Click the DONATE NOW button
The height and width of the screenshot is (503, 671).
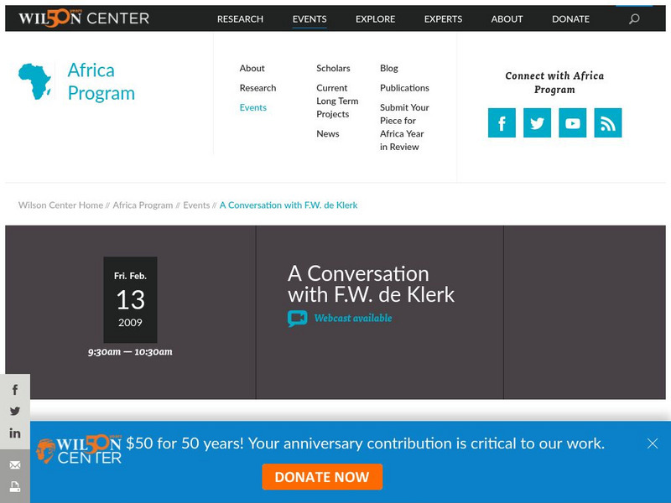click(x=322, y=477)
